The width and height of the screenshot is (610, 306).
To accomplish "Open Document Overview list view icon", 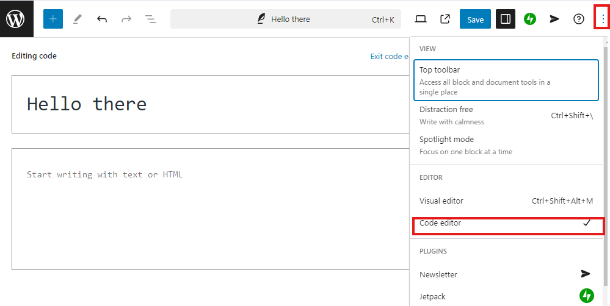I will tap(151, 19).
